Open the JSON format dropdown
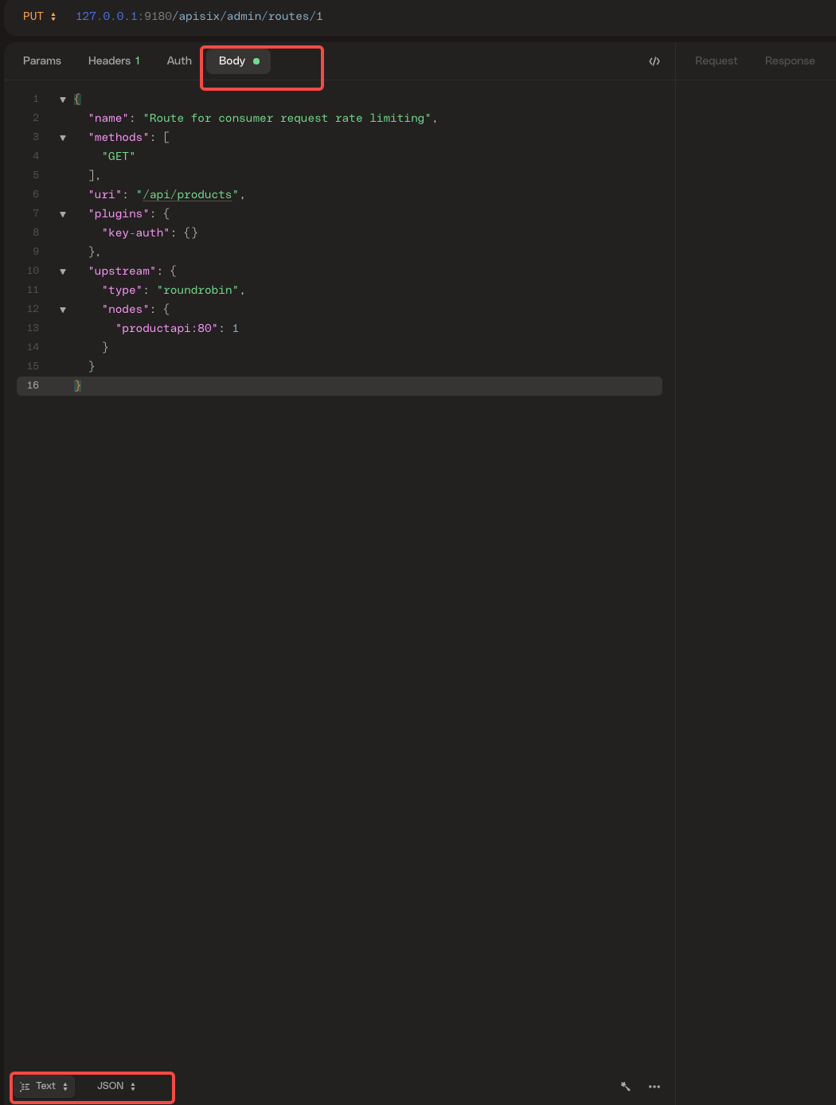Screen dimensions: 836x1105 tap(116, 1086)
